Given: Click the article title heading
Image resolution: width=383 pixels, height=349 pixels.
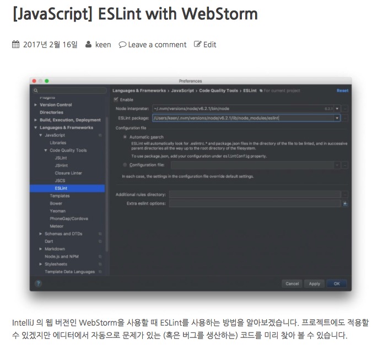Looking at the screenshot, I should pyautogui.click(x=135, y=13).
